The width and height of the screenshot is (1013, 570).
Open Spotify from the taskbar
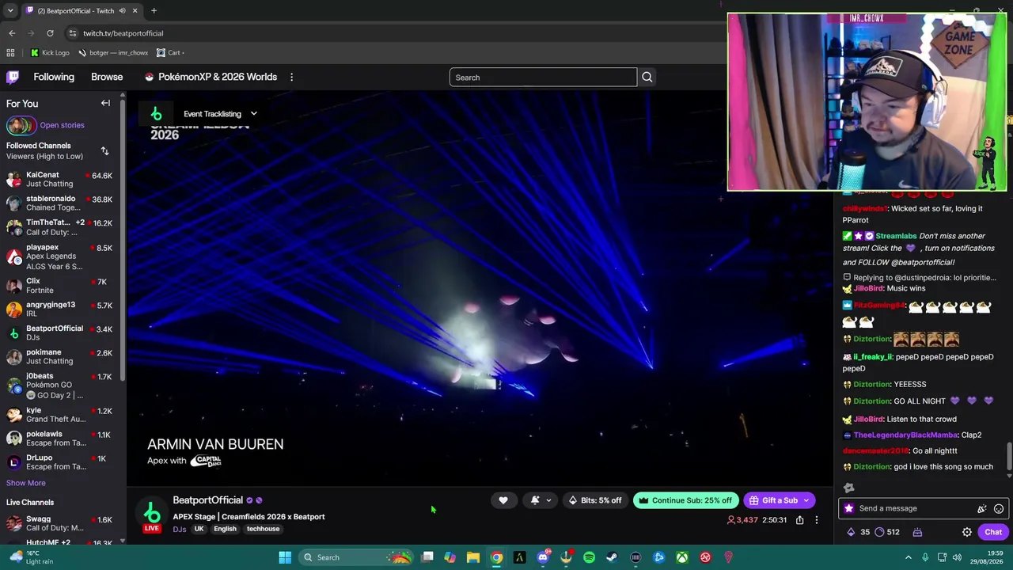589,557
